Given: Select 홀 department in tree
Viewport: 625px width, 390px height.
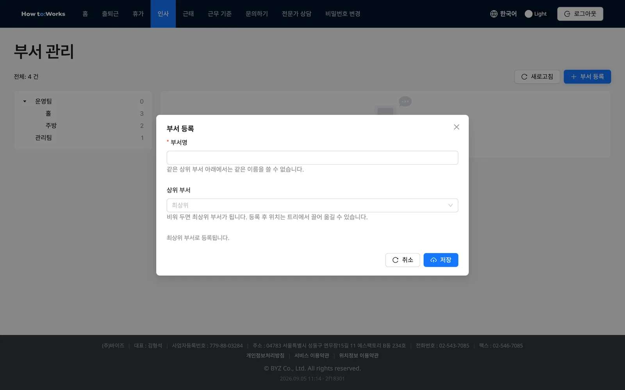Looking at the screenshot, I should [48, 113].
